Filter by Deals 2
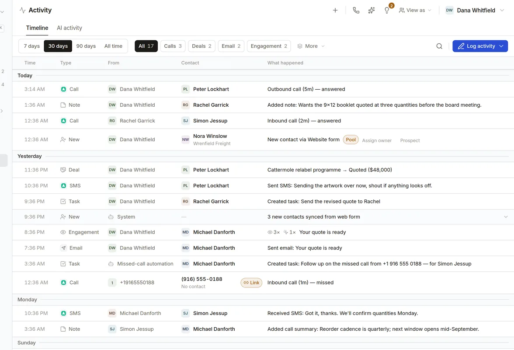The height and width of the screenshot is (350, 514). (x=201, y=46)
